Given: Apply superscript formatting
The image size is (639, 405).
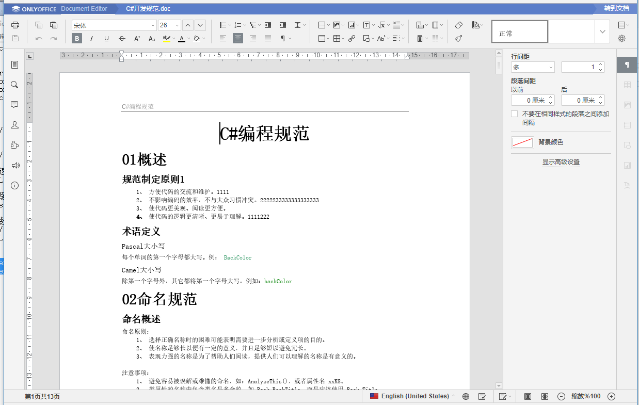Looking at the screenshot, I should 137,38.
